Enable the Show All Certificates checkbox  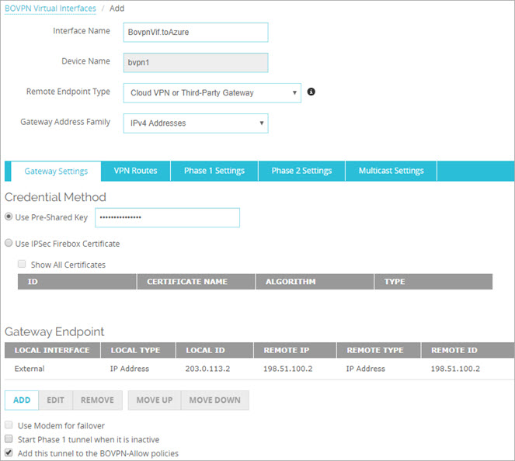point(22,264)
